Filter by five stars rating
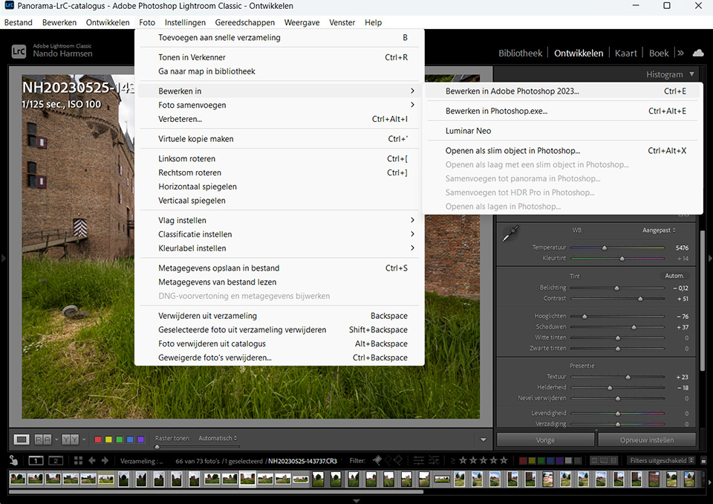Image resolution: width=713 pixels, height=504 pixels. pyautogui.click(x=504, y=460)
